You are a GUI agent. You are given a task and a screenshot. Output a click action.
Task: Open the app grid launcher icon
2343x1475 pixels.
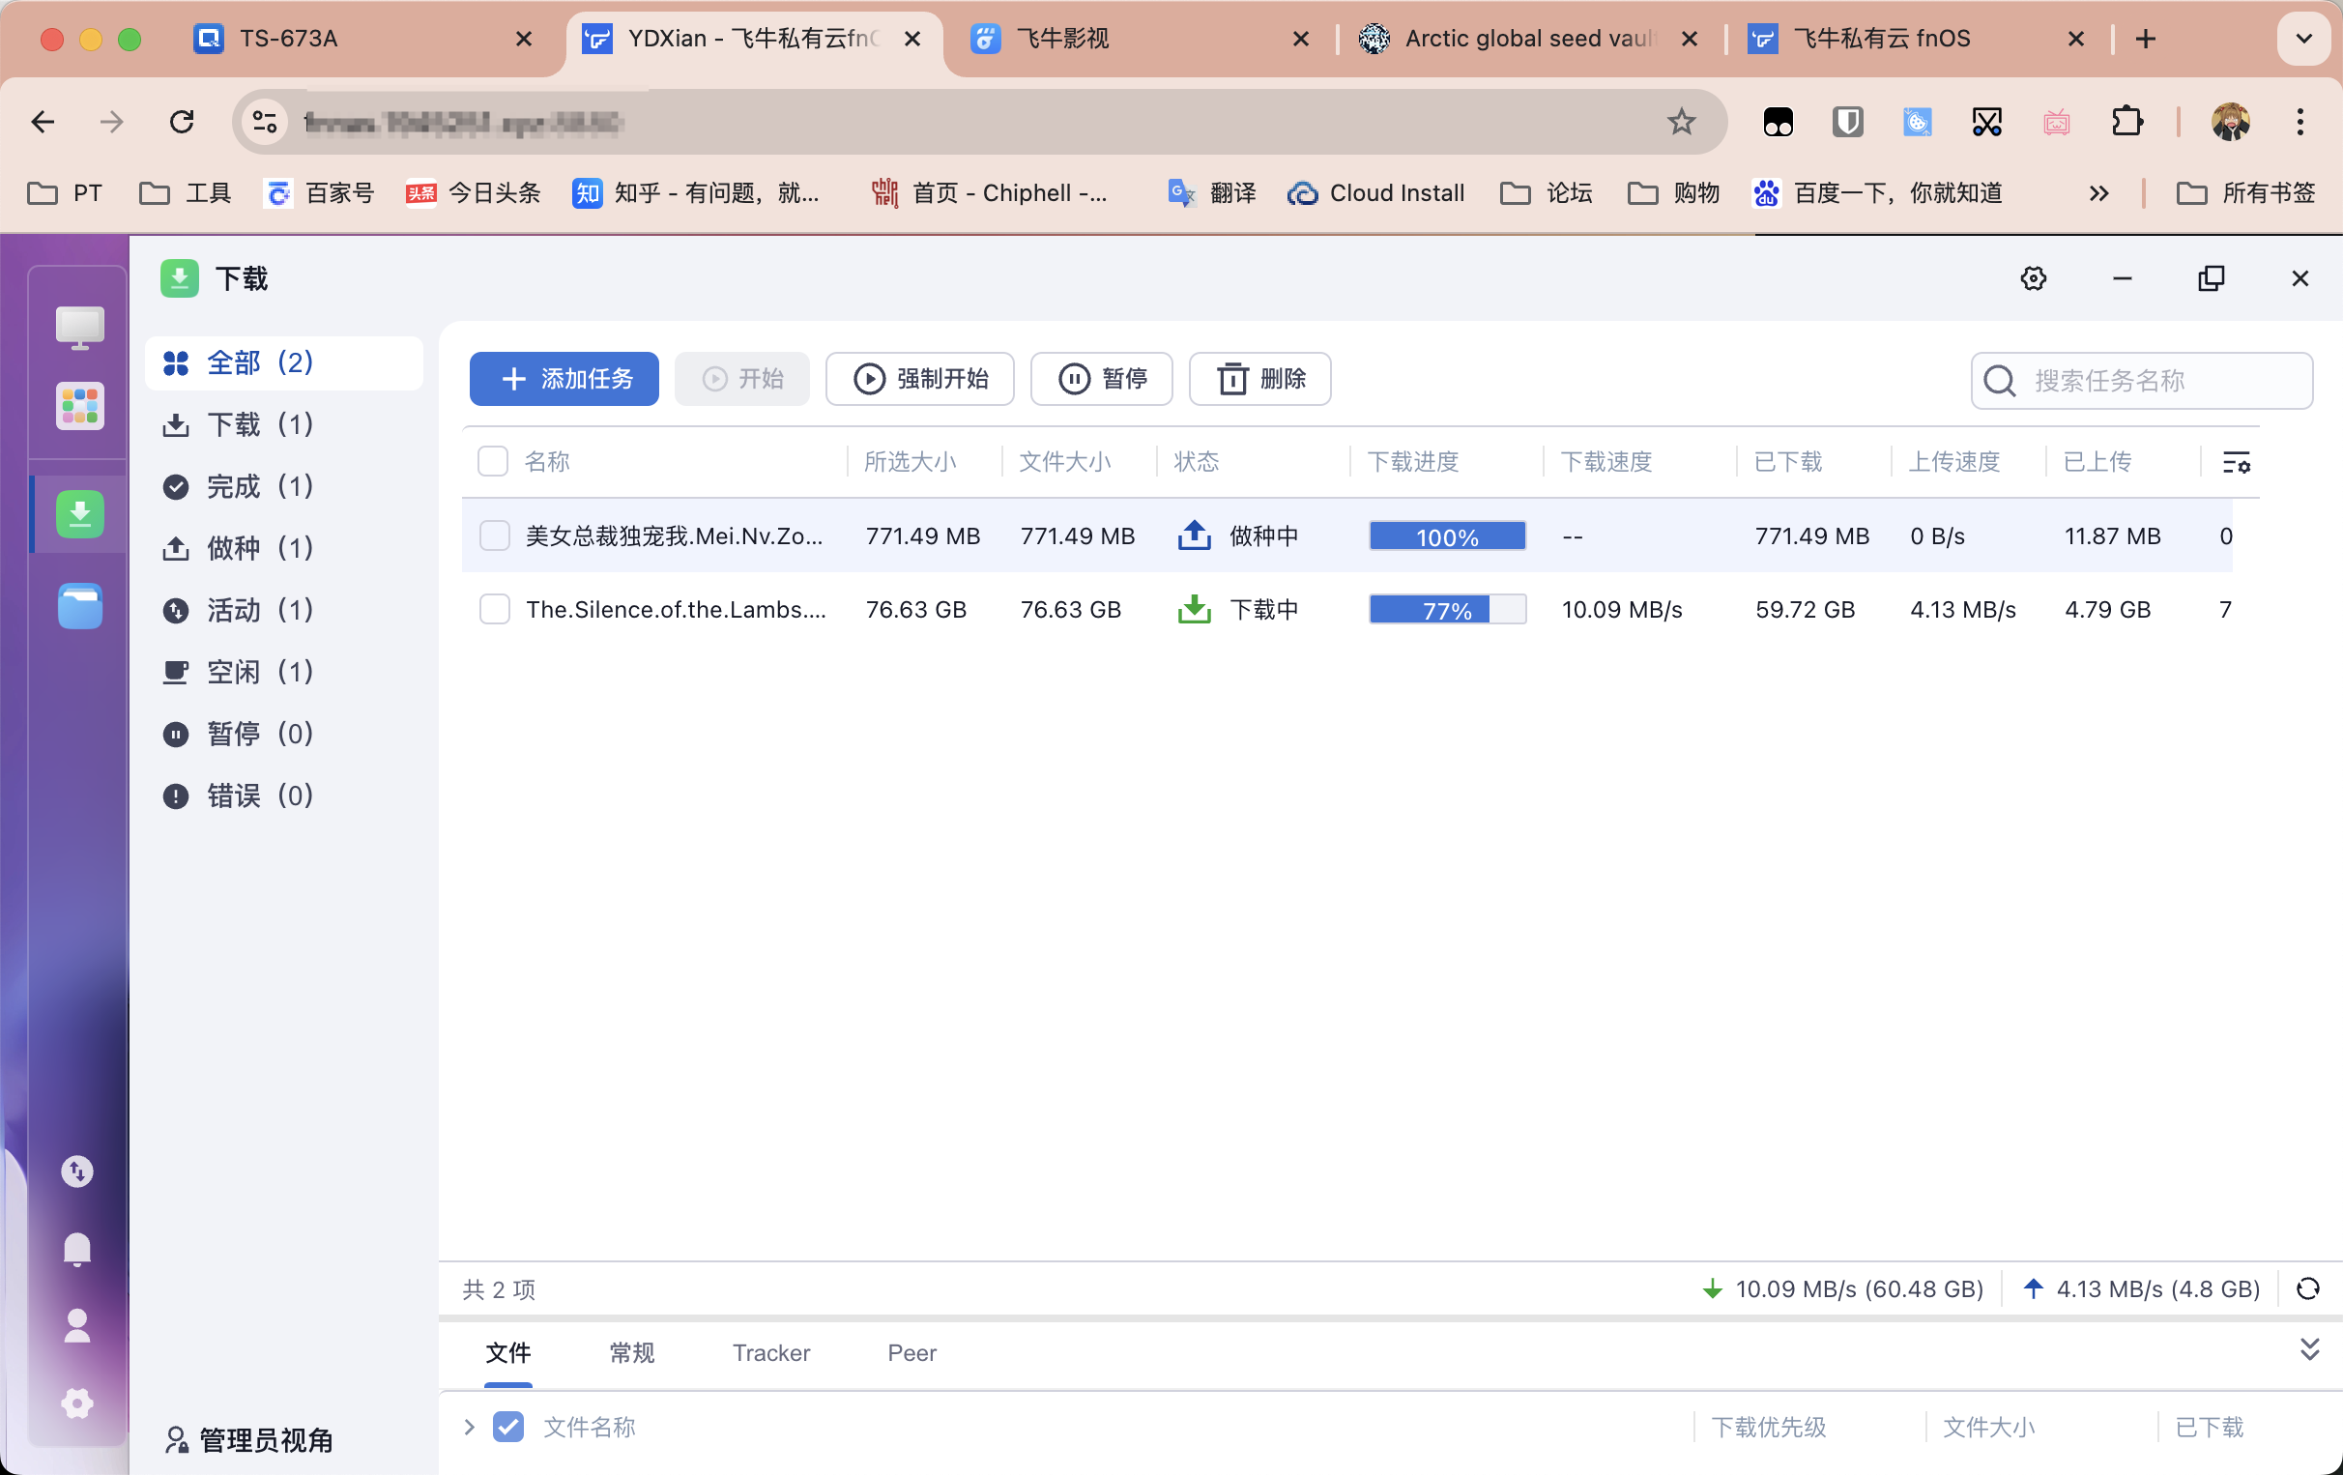click(x=80, y=406)
